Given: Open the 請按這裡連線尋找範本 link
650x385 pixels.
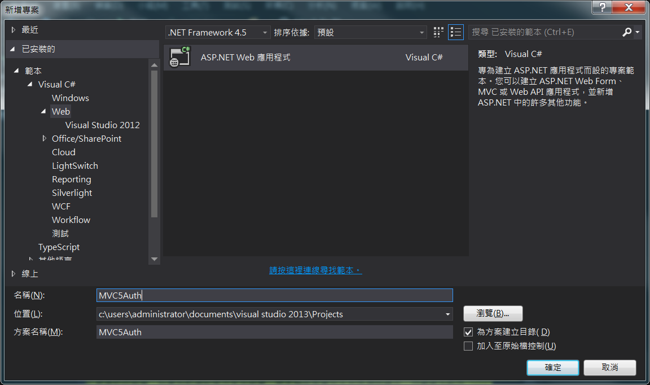Looking at the screenshot, I should 315,270.
